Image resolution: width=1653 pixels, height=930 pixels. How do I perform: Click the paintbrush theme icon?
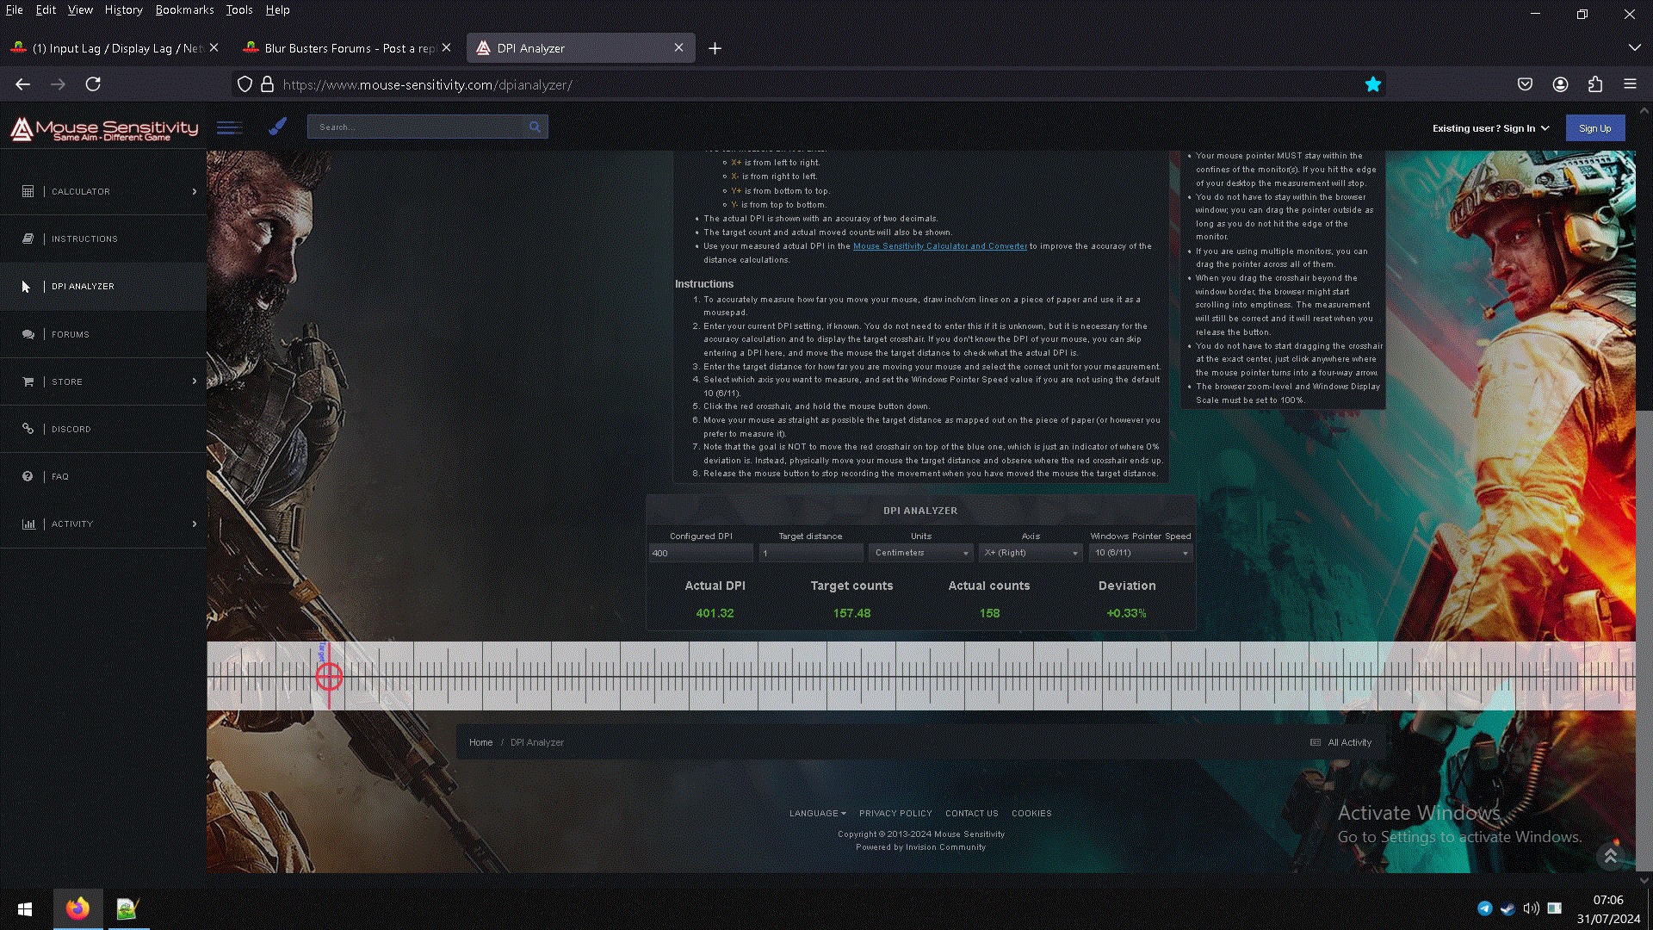tap(277, 127)
